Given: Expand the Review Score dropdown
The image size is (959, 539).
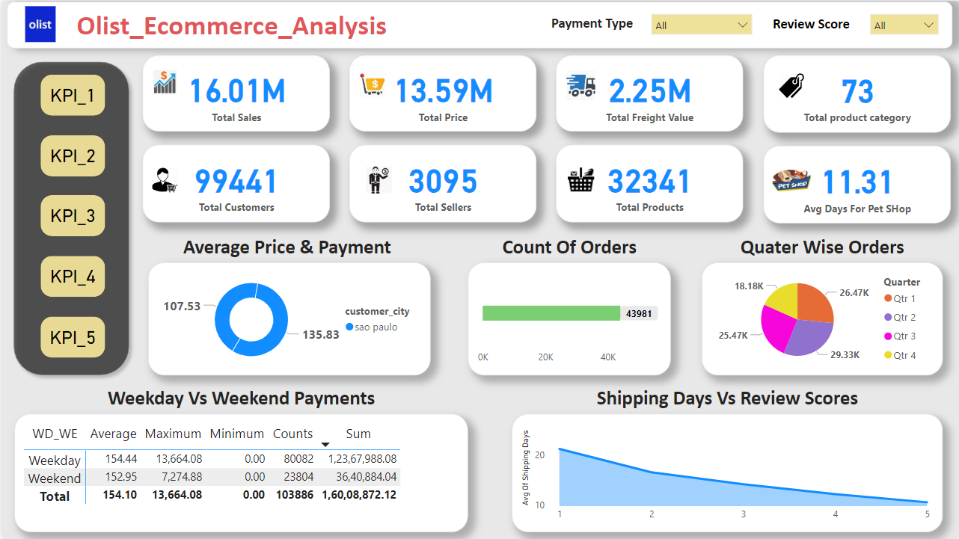Looking at the screenshot, I should tap(904, 25).
